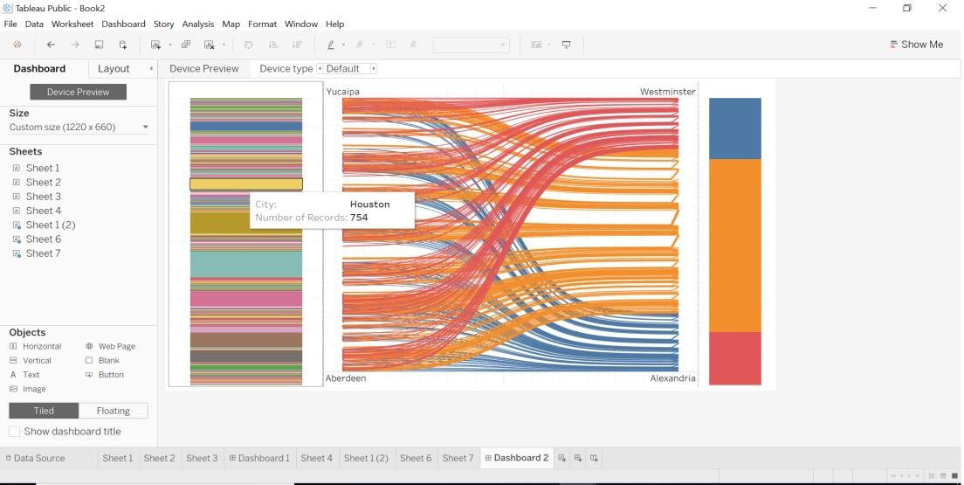Click New Worksheet icon beside Dashboard 2 tab
The width and height of the screenshot is (964, 485).
coord(562,458)
